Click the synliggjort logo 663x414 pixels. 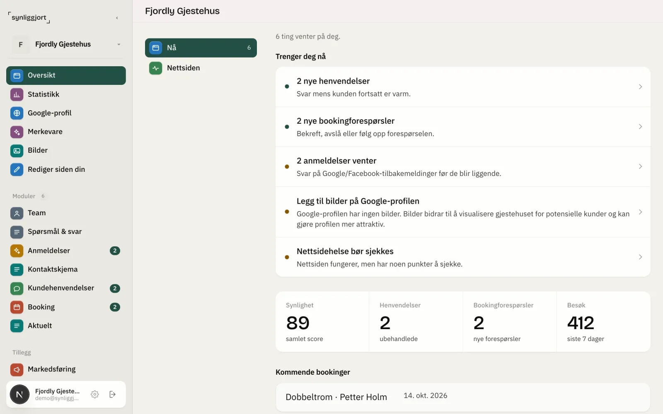(29, 17)
